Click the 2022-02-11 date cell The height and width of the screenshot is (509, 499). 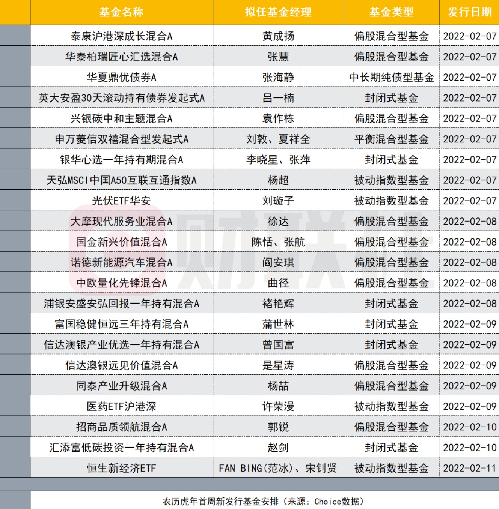(x=469, y=468)
